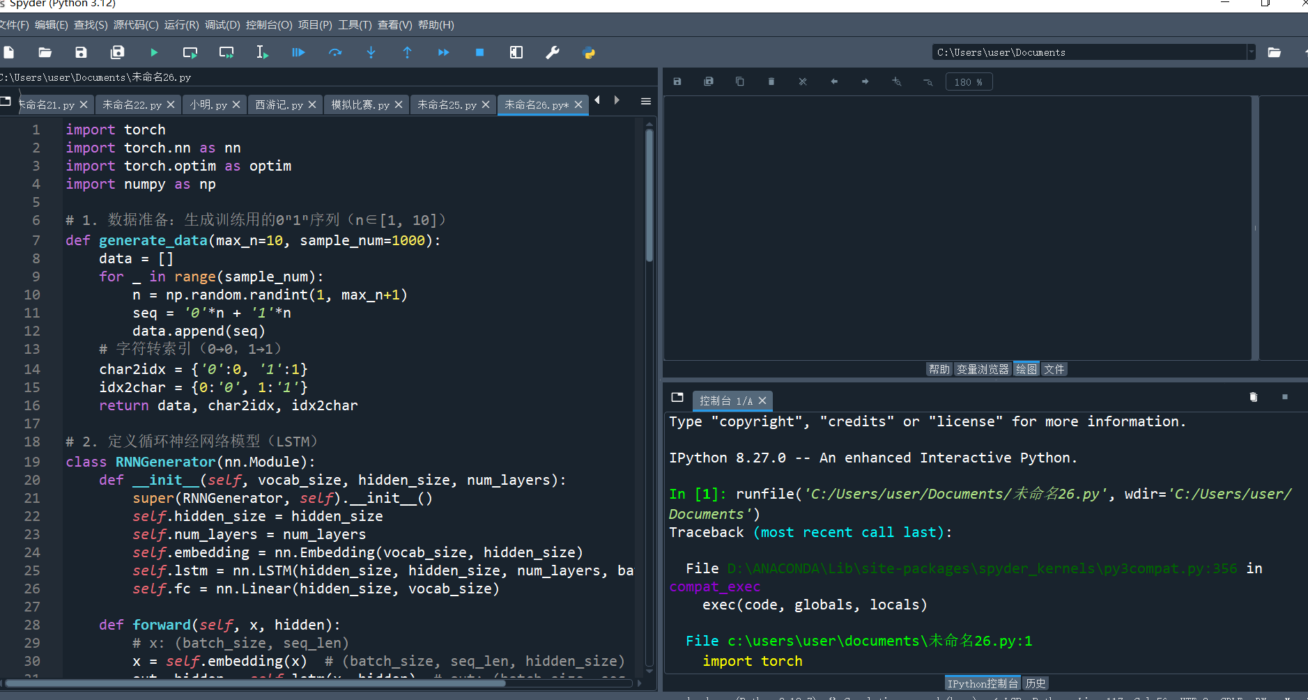Show the previous plot
The height and width of the screenshot is (700, 1308).
point(834,81)
